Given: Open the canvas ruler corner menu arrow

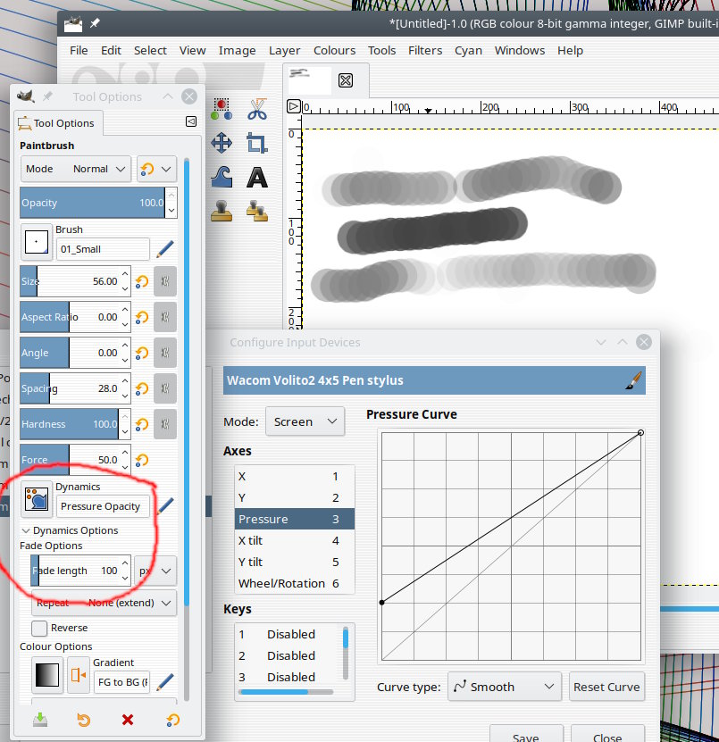Looking at the screenshot, I should pyautogui.click(x=294, y=106).
